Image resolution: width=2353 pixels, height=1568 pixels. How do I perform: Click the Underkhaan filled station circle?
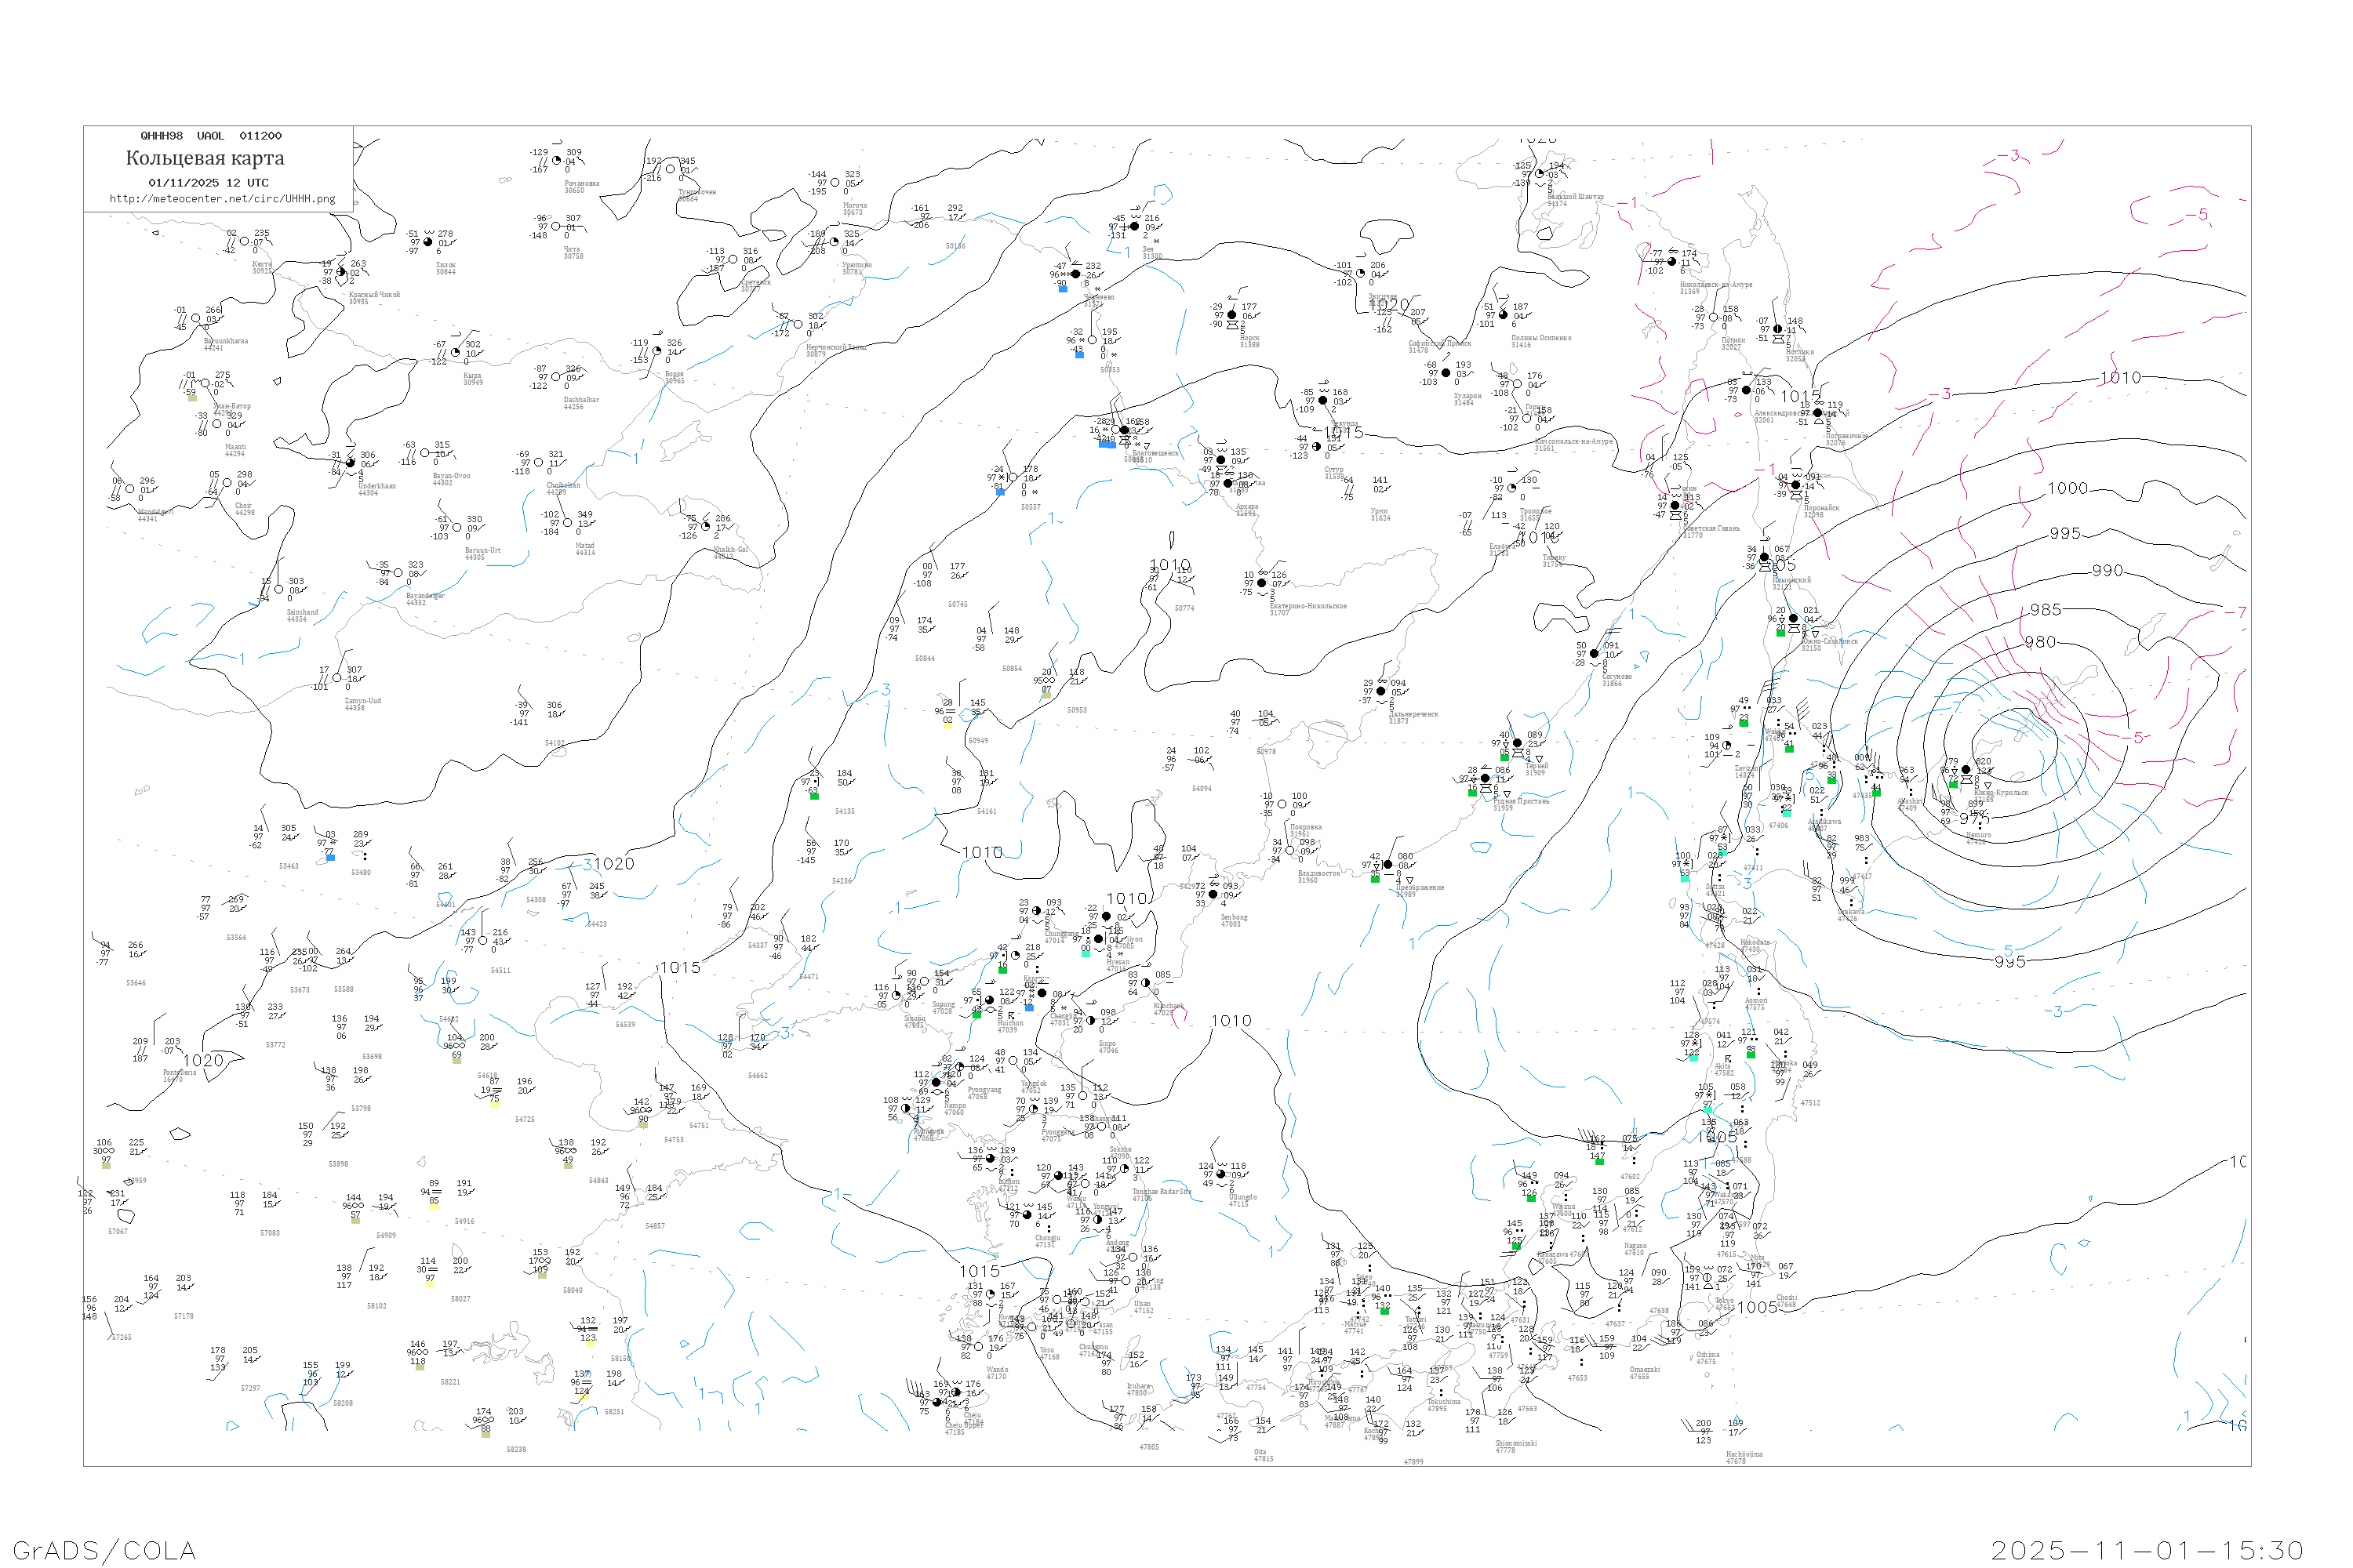(350, 463)
